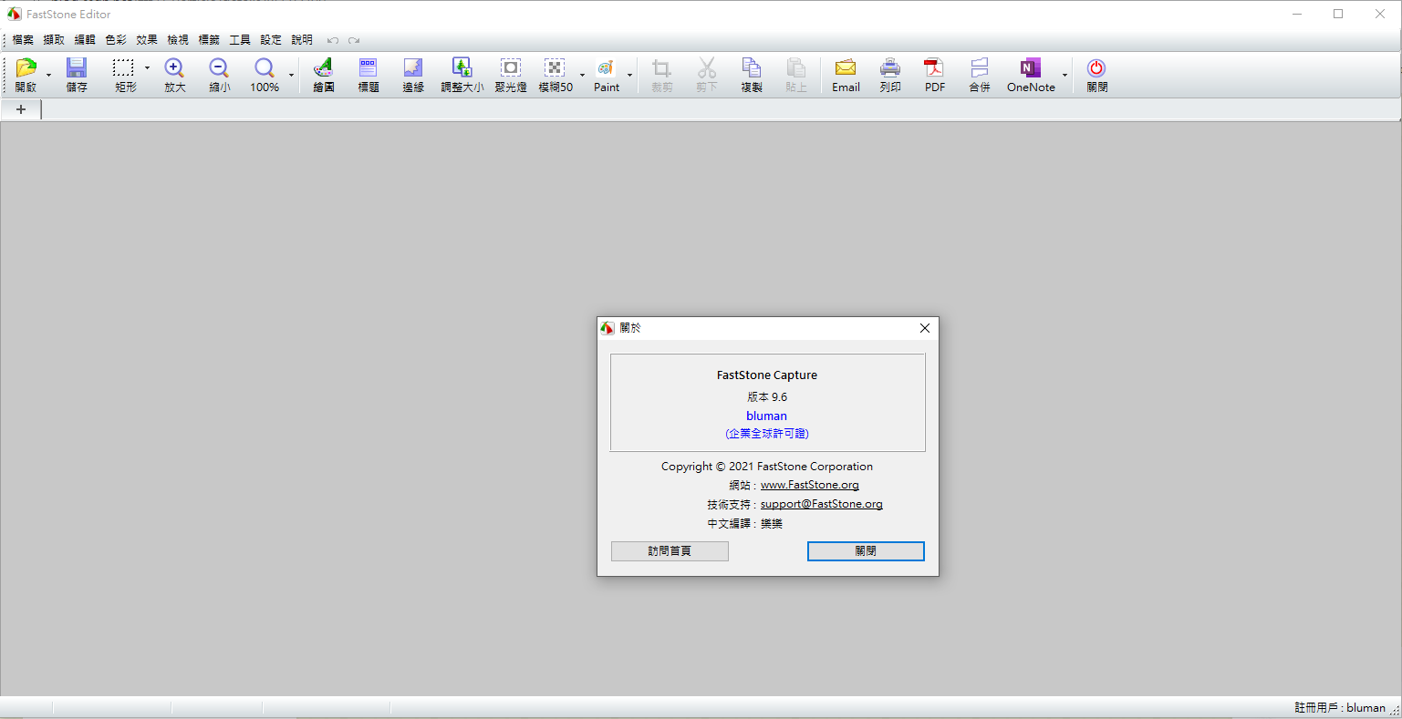The width and height of the screenshot is (1402, 719).
Task: Click the Email toolbar icon
Action: click(846, 69)
